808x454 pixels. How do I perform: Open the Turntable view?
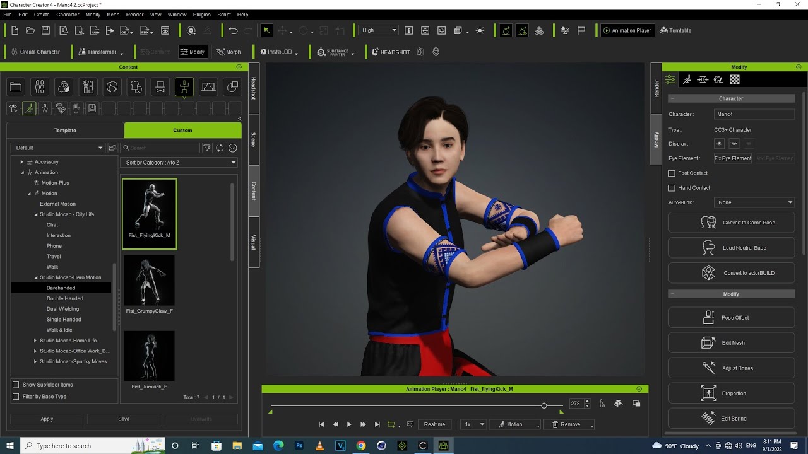click(675, 30)
